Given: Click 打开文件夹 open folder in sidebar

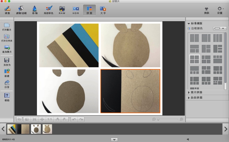Looking at the screenshot, I should tap(7, 38).
